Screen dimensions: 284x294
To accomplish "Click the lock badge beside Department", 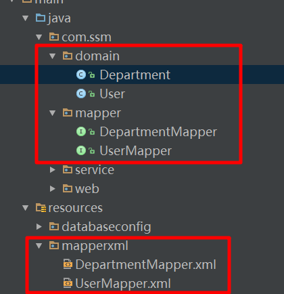I will [x=92, y=75].
